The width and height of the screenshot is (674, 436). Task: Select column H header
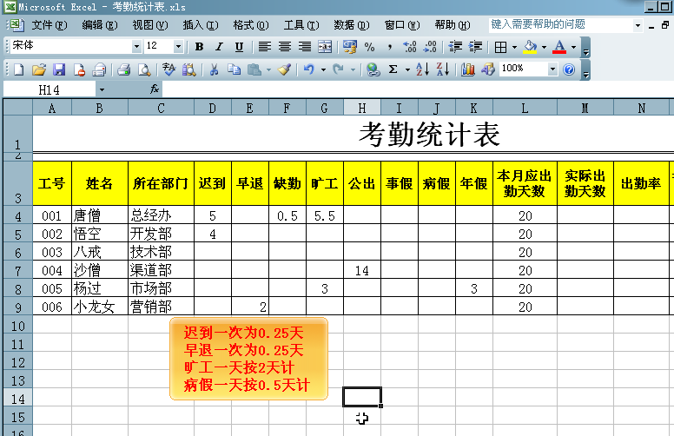tap(362, 108)
